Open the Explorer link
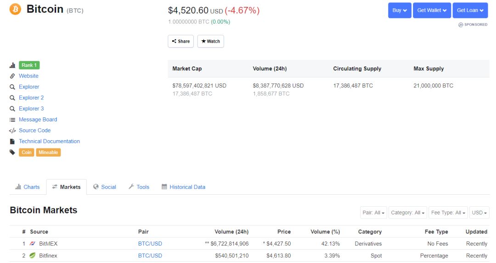496x263 pixels. point(29,87)
